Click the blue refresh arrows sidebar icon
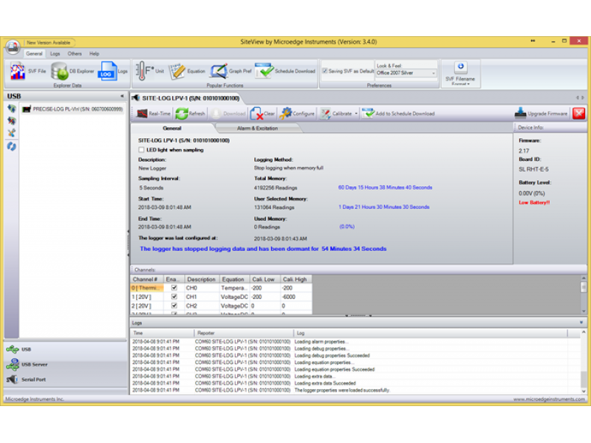This screenshot has width=591, height=443. [x=12, y=146]
